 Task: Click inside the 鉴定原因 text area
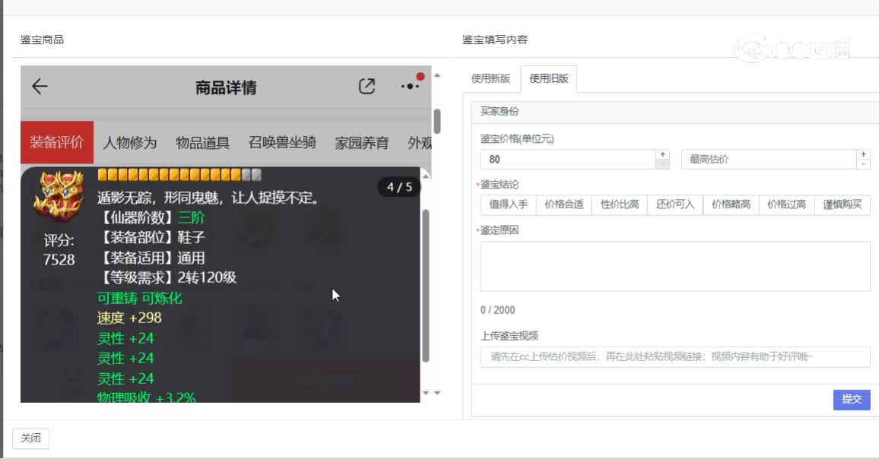point(674,264)
